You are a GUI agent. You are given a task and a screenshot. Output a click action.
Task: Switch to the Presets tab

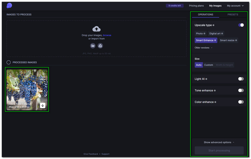point(233,15)
